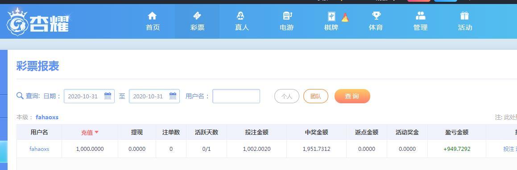
Task: Focus the 用户名 input box
Action: (x=236, y=96)
